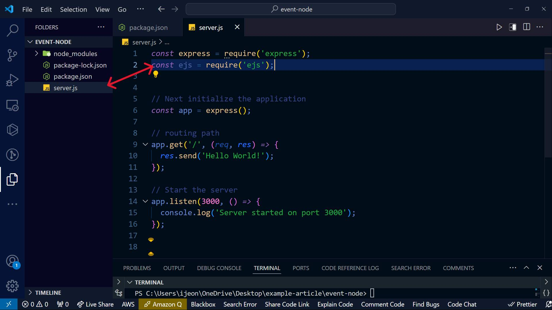Open the View menu

102,9
